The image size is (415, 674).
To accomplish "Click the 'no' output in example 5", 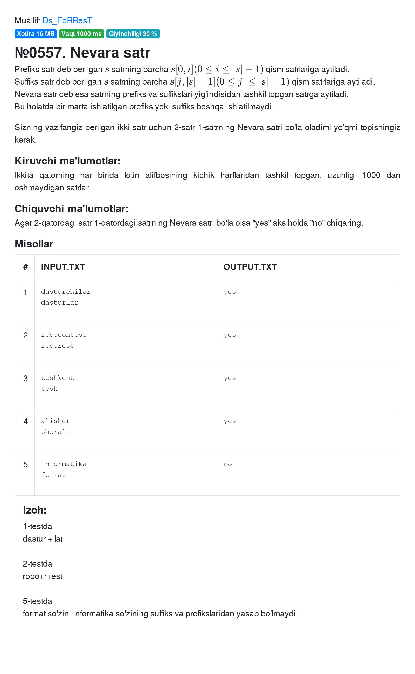I will coord(228,464).
